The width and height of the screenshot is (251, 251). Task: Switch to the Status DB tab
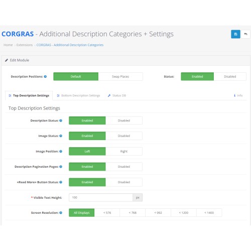(x=117, y=95)
